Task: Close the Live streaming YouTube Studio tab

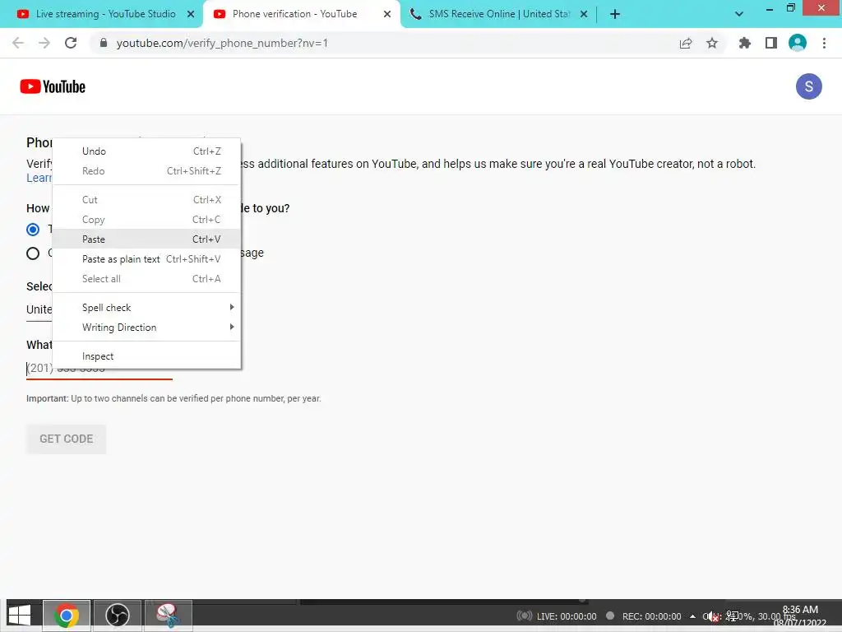Action: 191,14
